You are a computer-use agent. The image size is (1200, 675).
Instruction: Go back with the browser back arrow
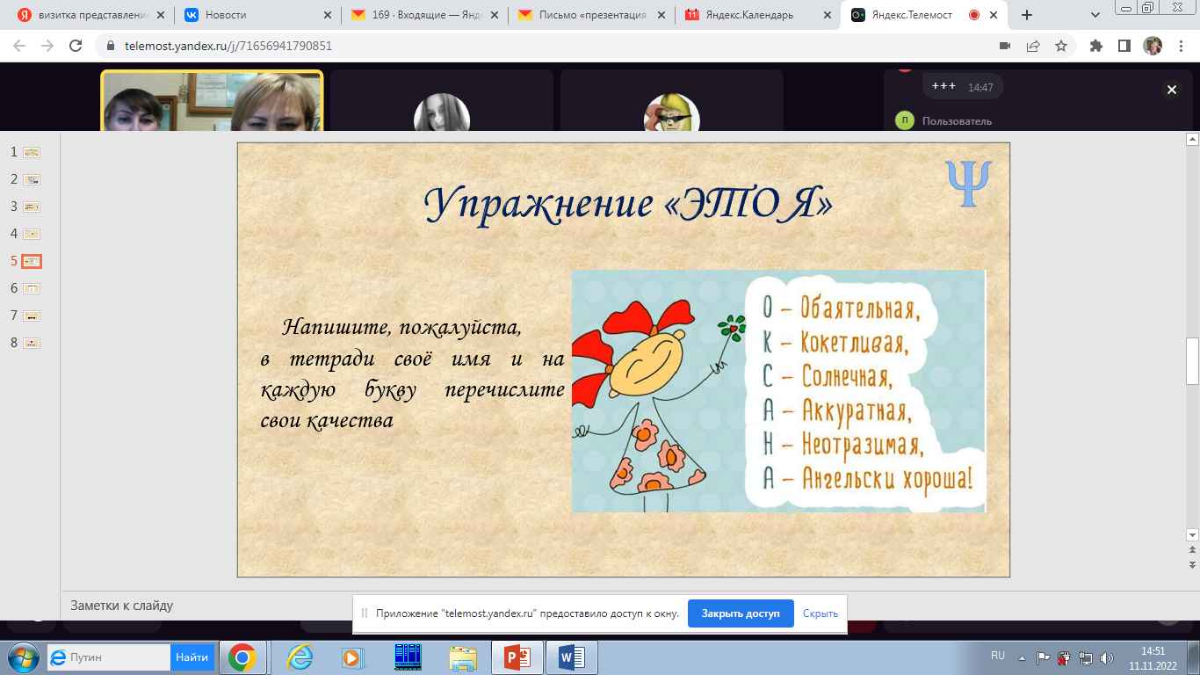[19, 46]
